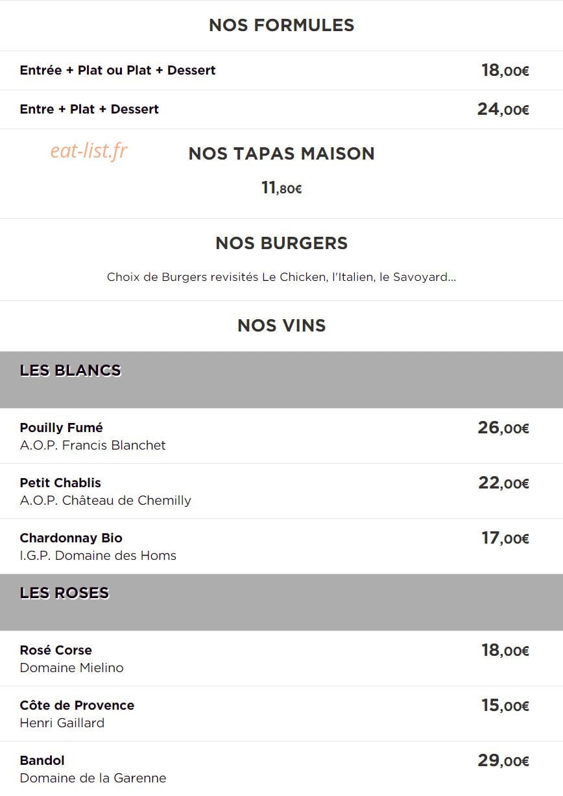Select the Pouilly Fumé wine entry
Viewport: 563px width, 796px height.
pos(281,436)
